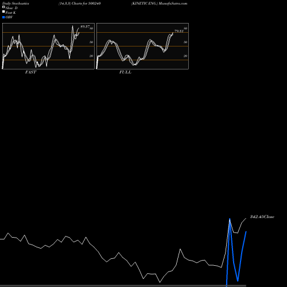Click the 79.31 value on the FULL chart
This screenshot has width=287, height=287.
(179, 31)
